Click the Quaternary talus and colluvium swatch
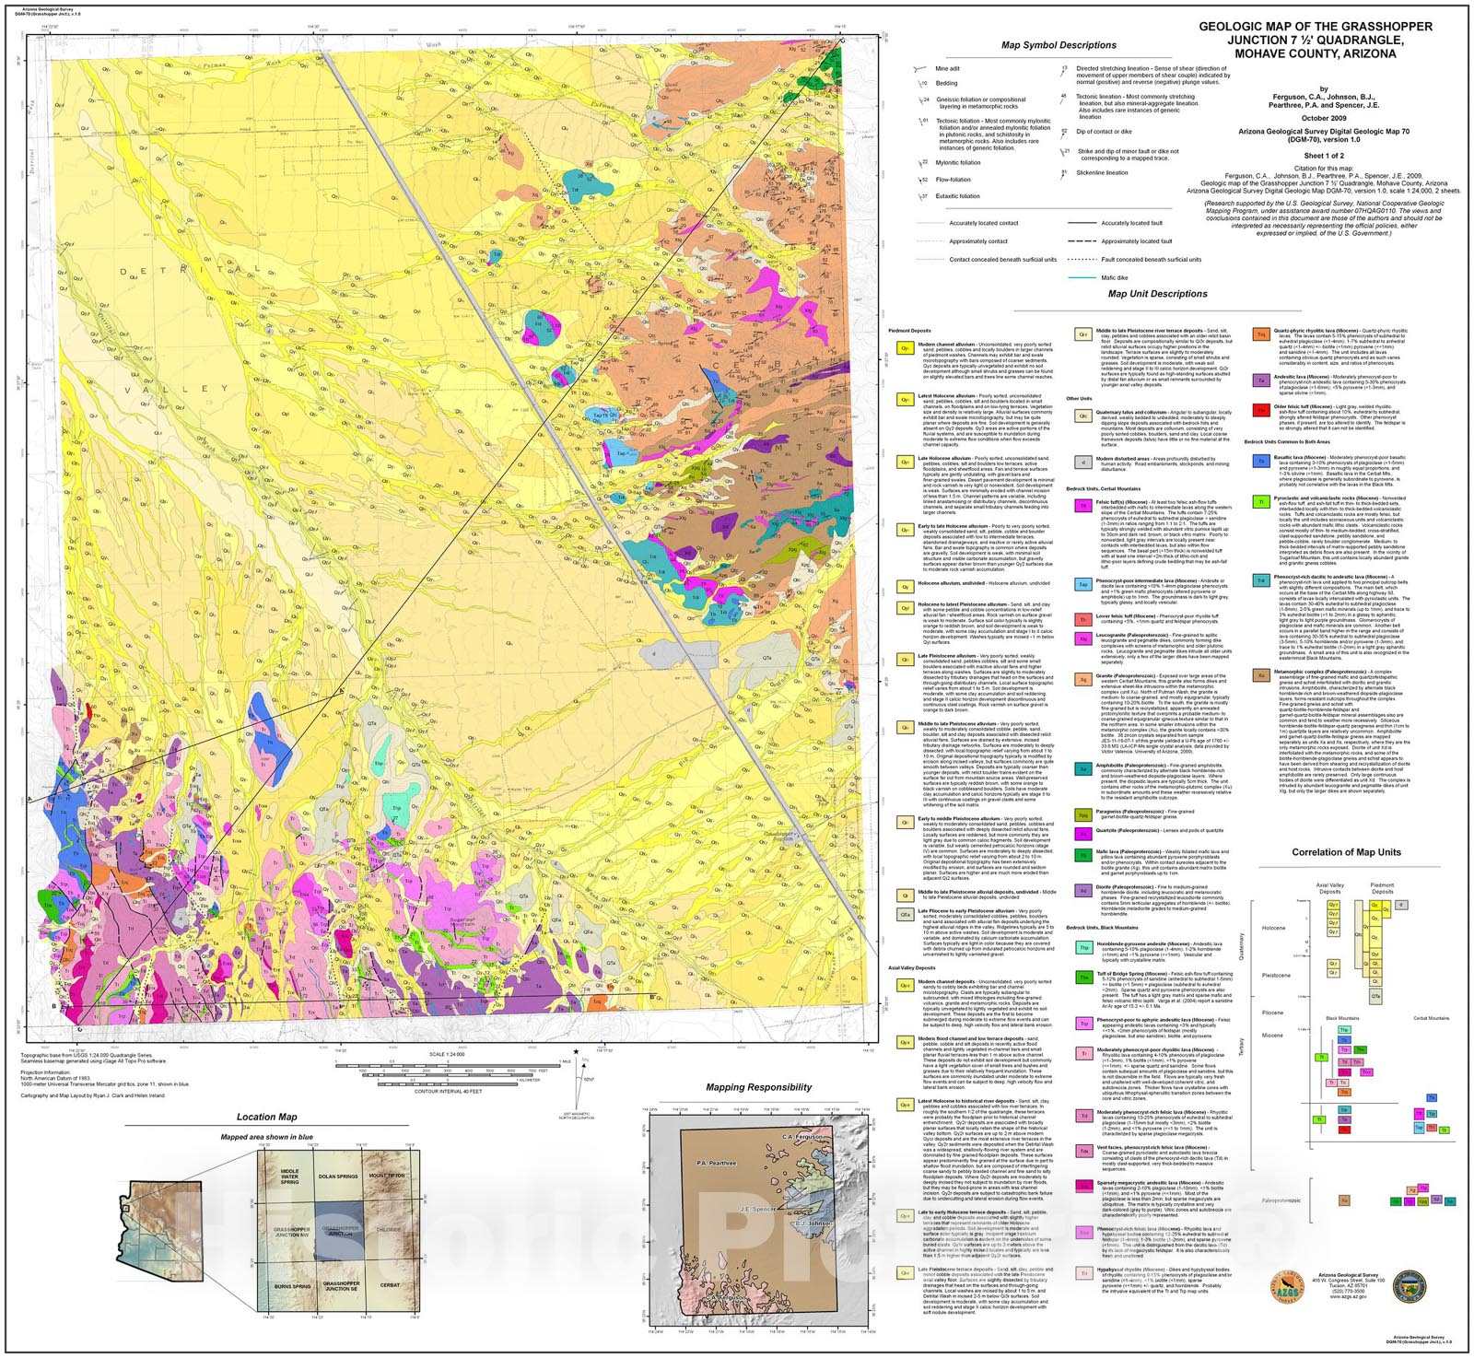 point(1083,416)
